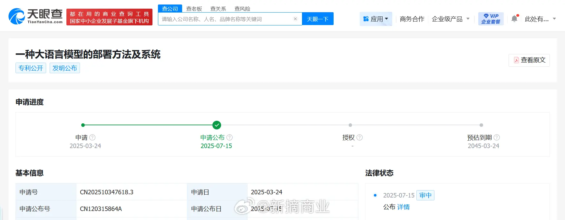Click the help icon next to 预估到期
This screenshot has height=220, width=565.
coord(497,137)
